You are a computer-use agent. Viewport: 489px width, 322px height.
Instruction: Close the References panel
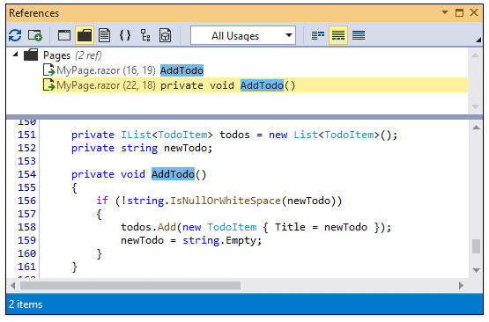click(474, 12)
